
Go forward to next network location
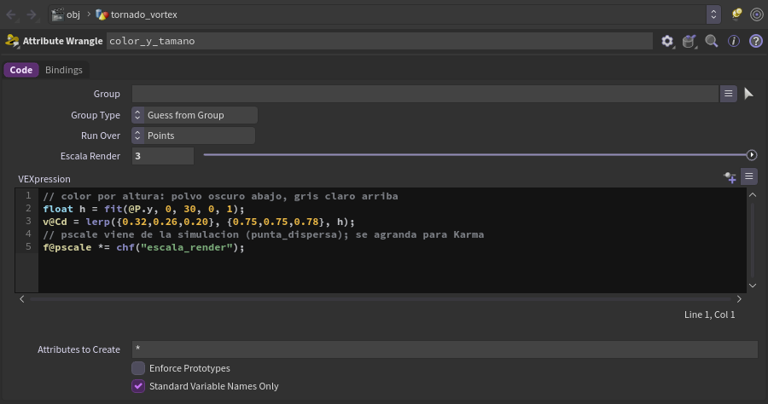coord(32,14)
